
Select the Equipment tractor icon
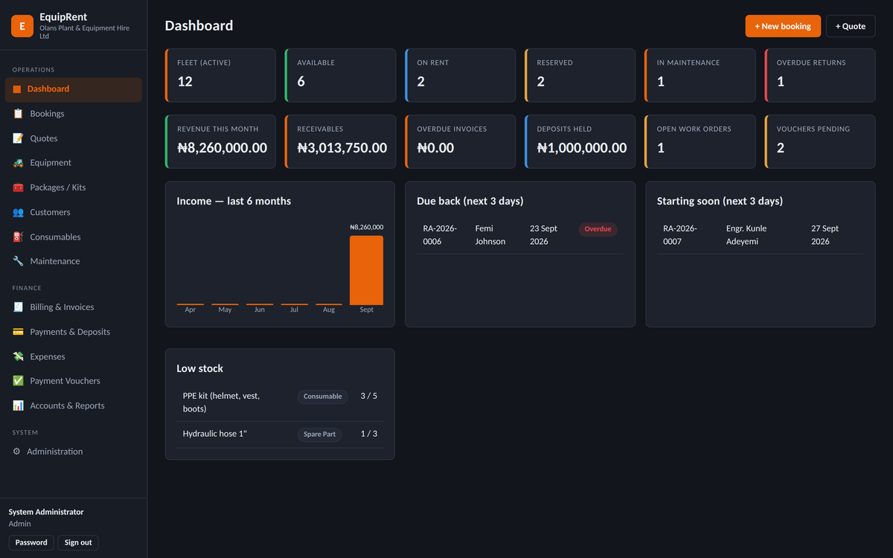pos(18,163)
